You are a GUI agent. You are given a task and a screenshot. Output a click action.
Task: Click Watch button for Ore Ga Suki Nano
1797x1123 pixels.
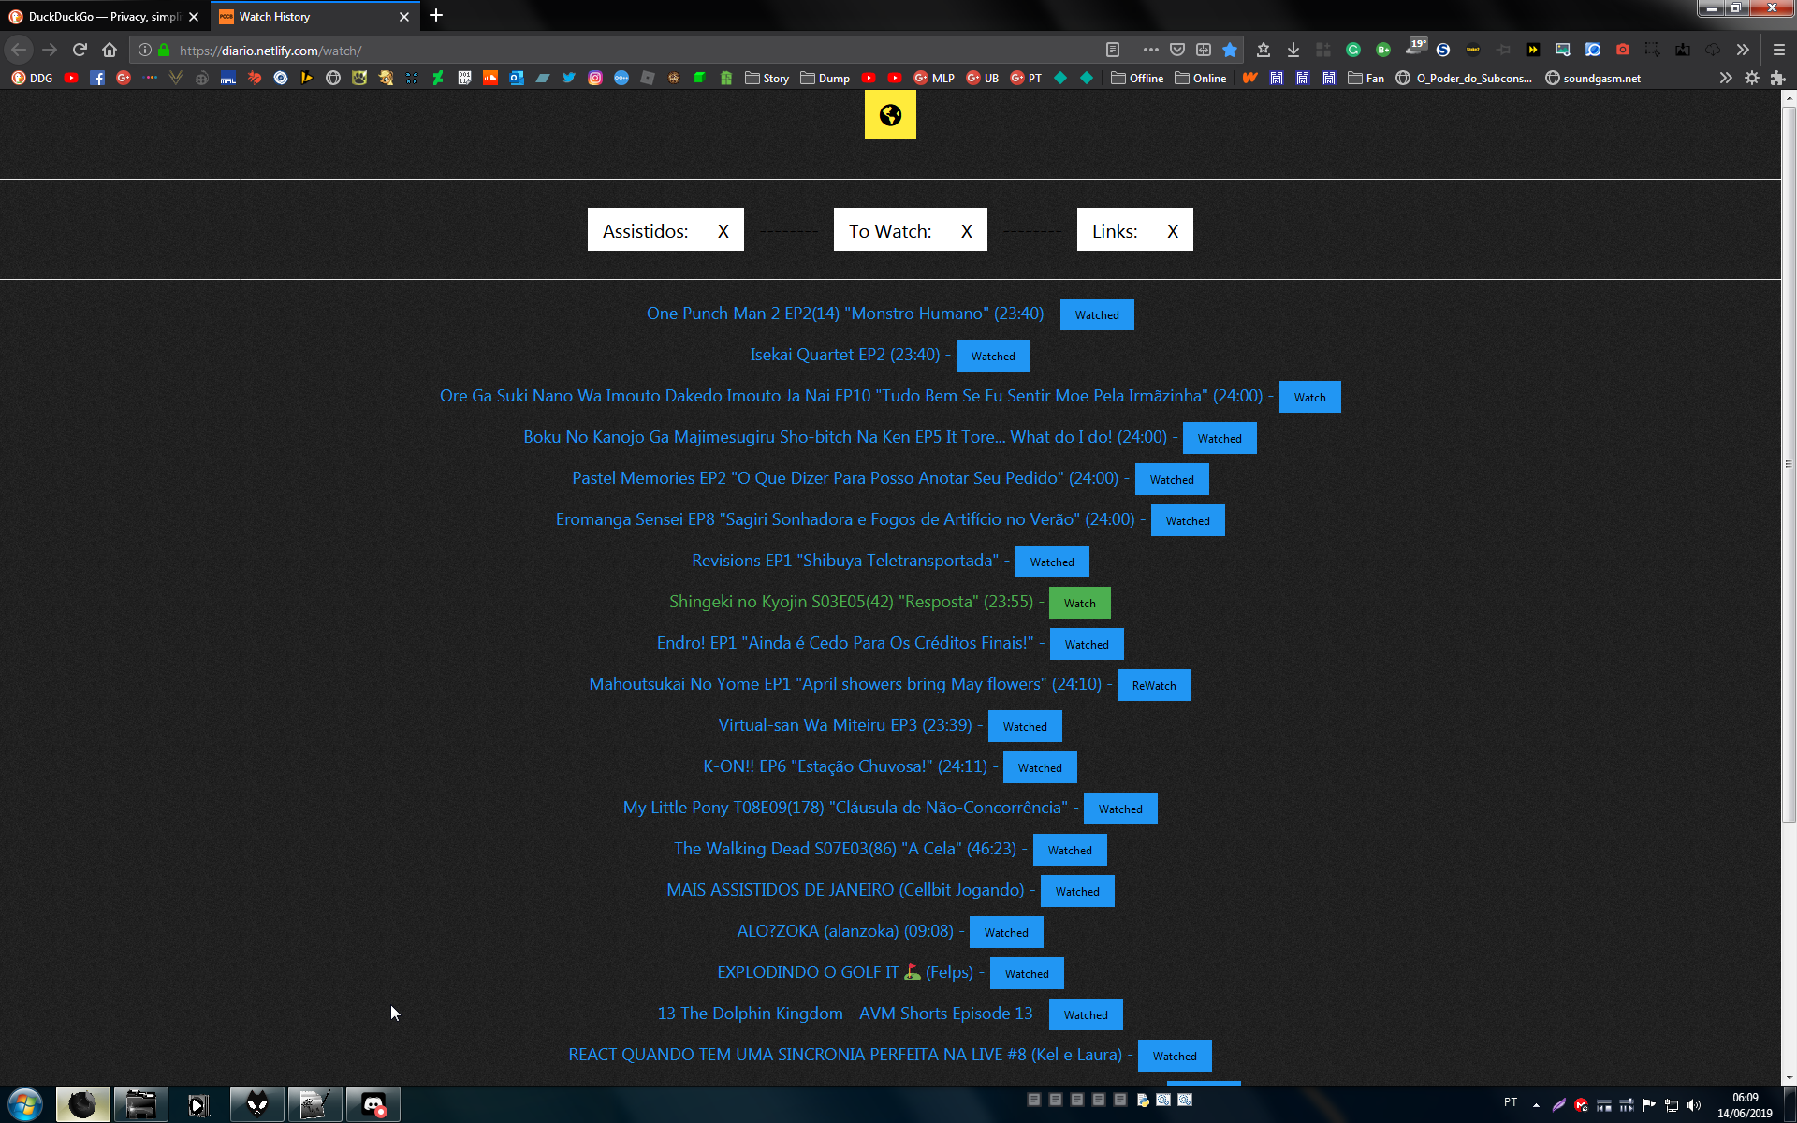pyautogui.click(x=1309, y=397)
